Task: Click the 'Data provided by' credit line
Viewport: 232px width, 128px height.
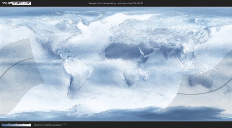Action: point(51,124)
